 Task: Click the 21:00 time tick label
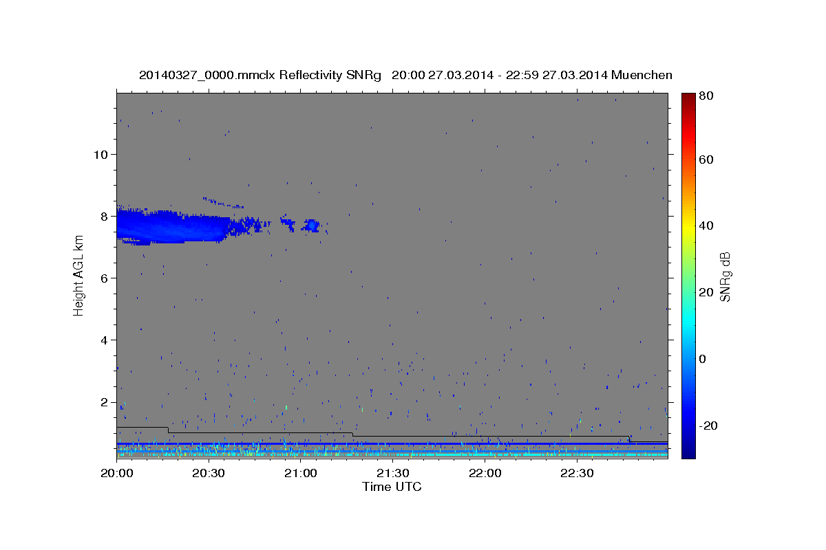[301, 474]
